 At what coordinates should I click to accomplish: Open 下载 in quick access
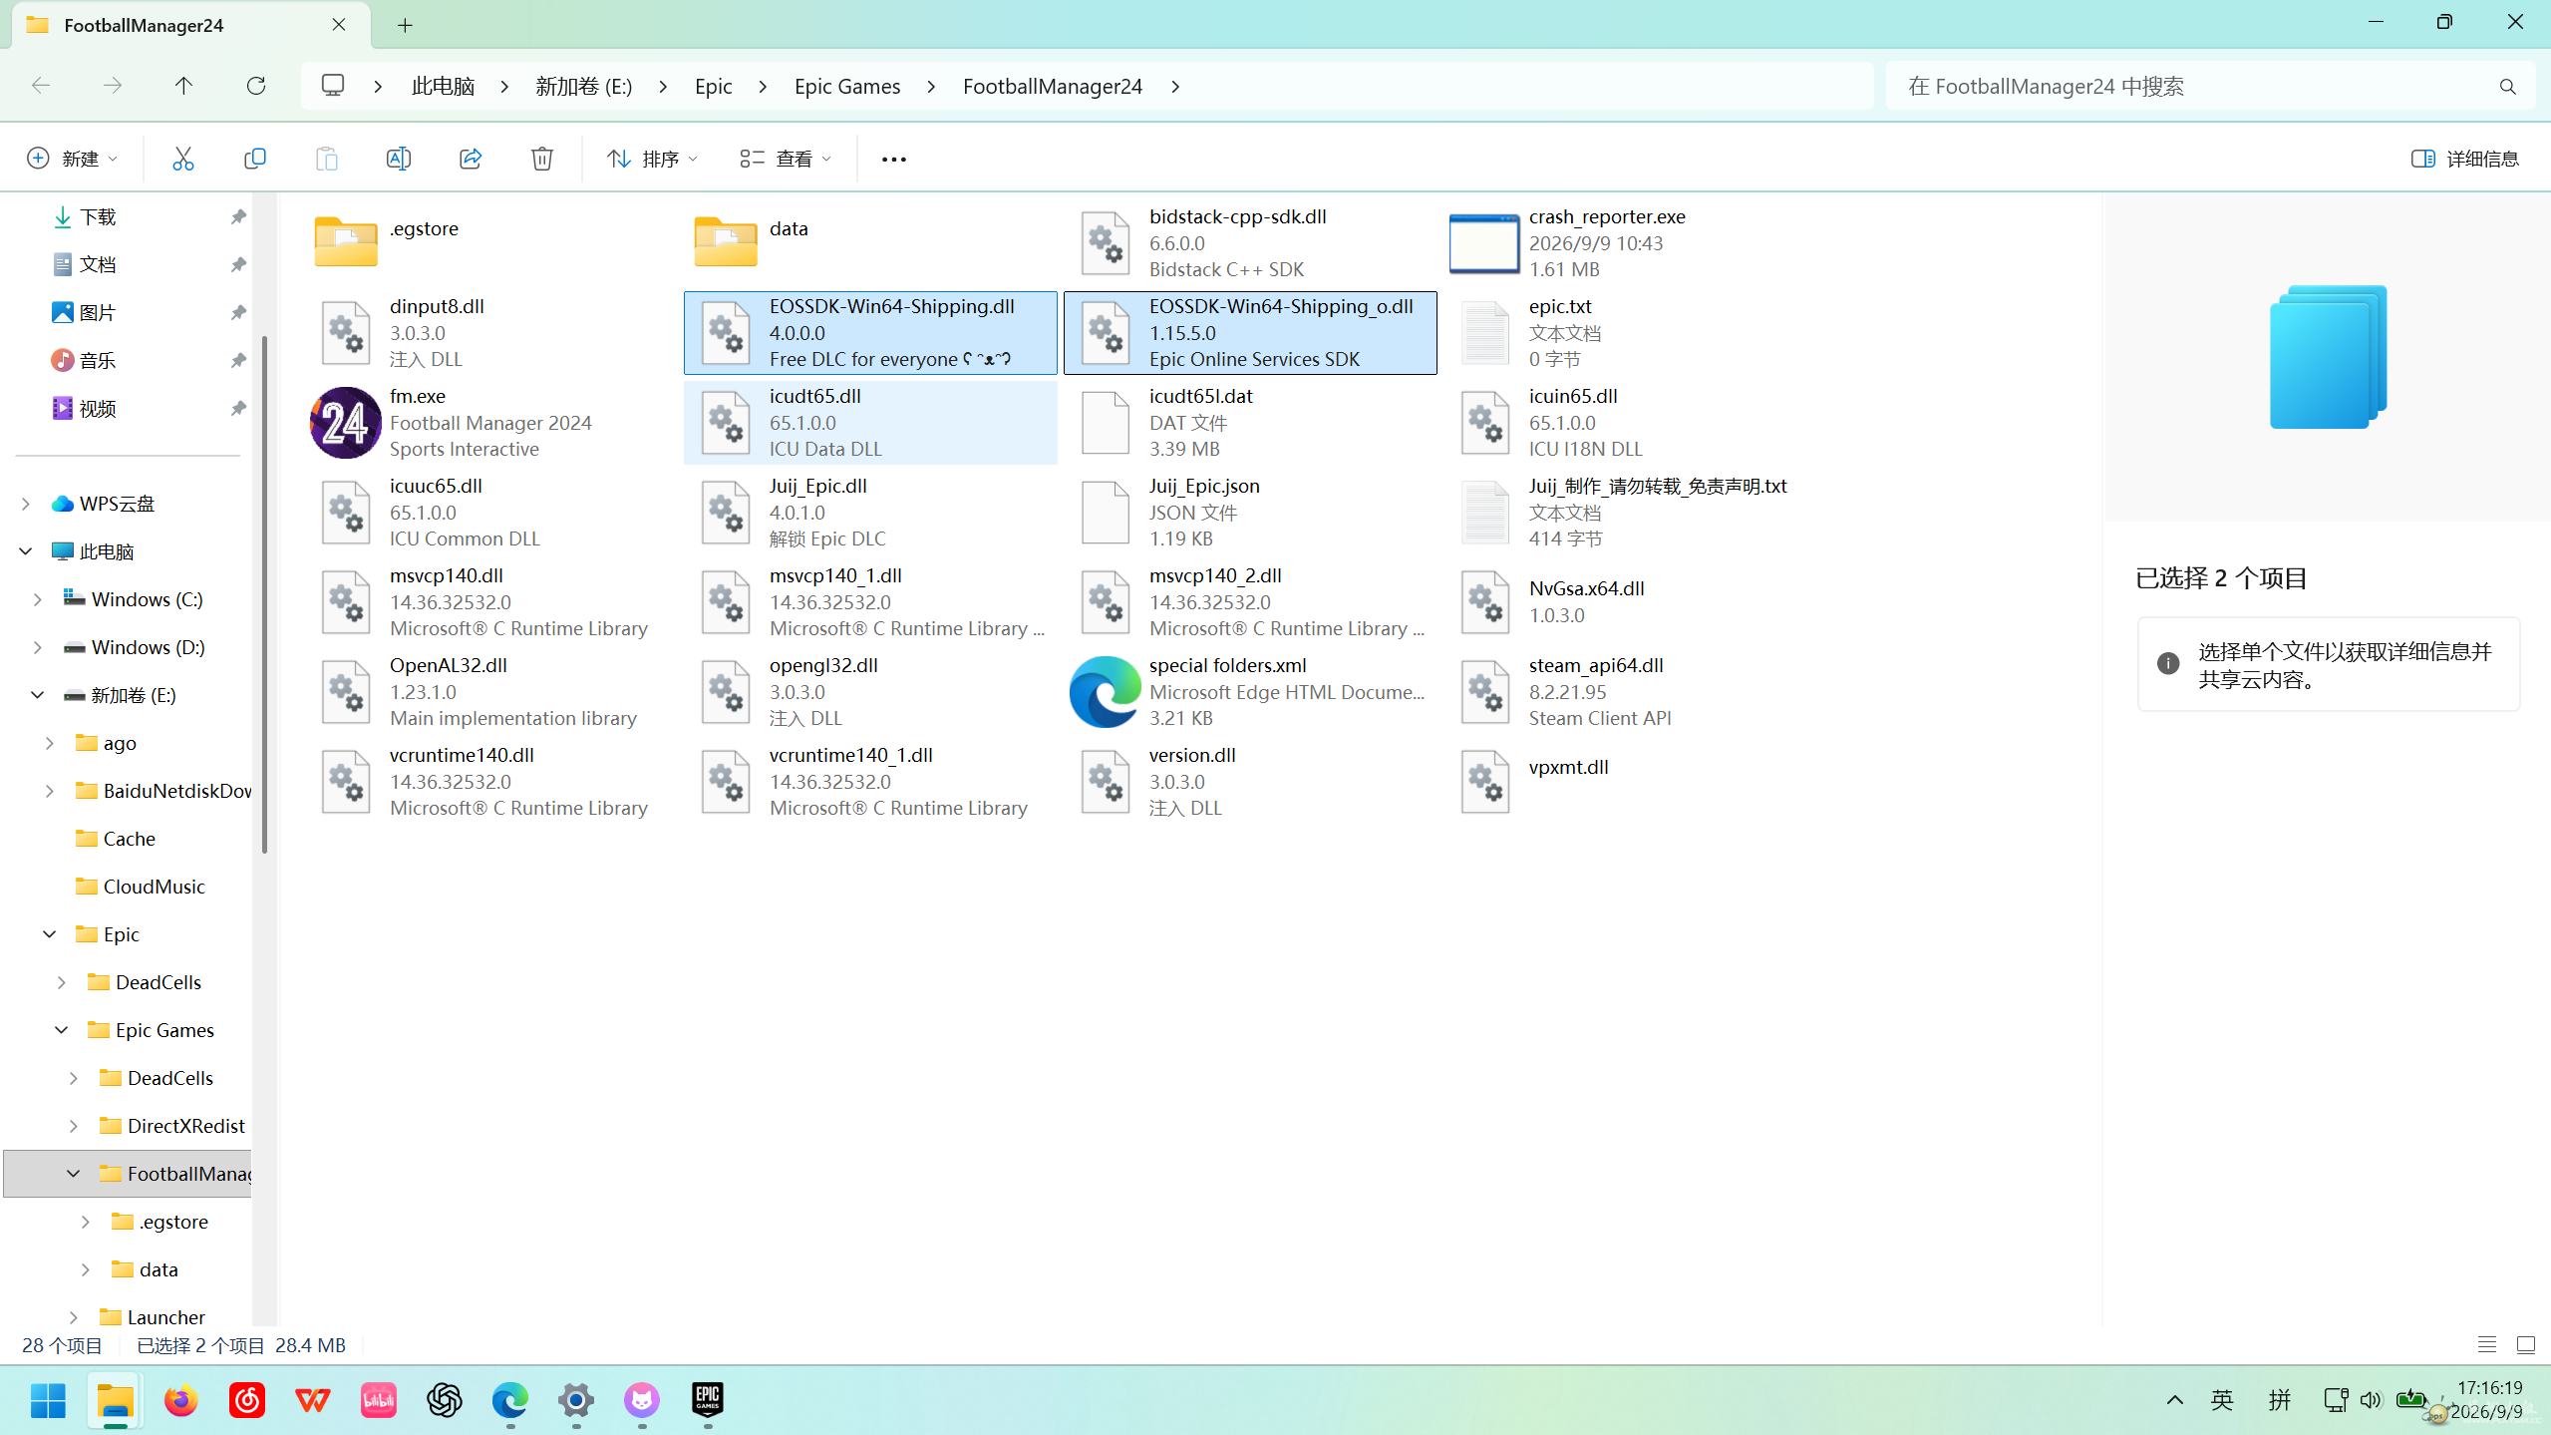(x=98, y=216)
